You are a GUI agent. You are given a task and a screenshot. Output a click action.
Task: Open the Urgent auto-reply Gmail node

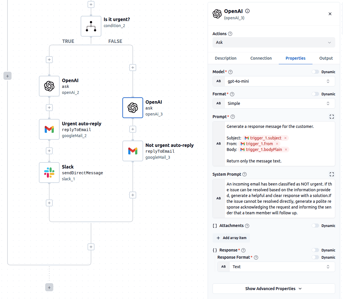(x=49, y=129)
